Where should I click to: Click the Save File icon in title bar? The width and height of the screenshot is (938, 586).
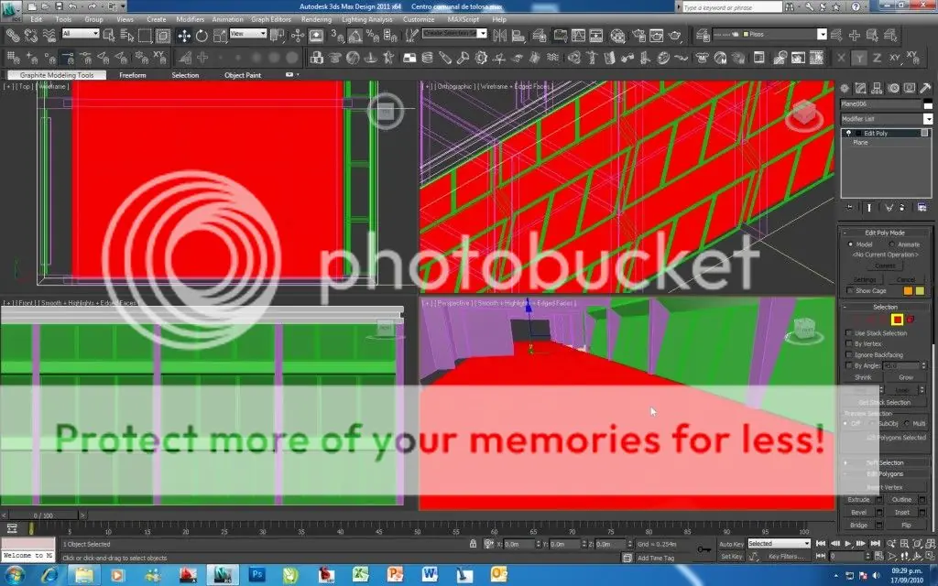(60, 6)
